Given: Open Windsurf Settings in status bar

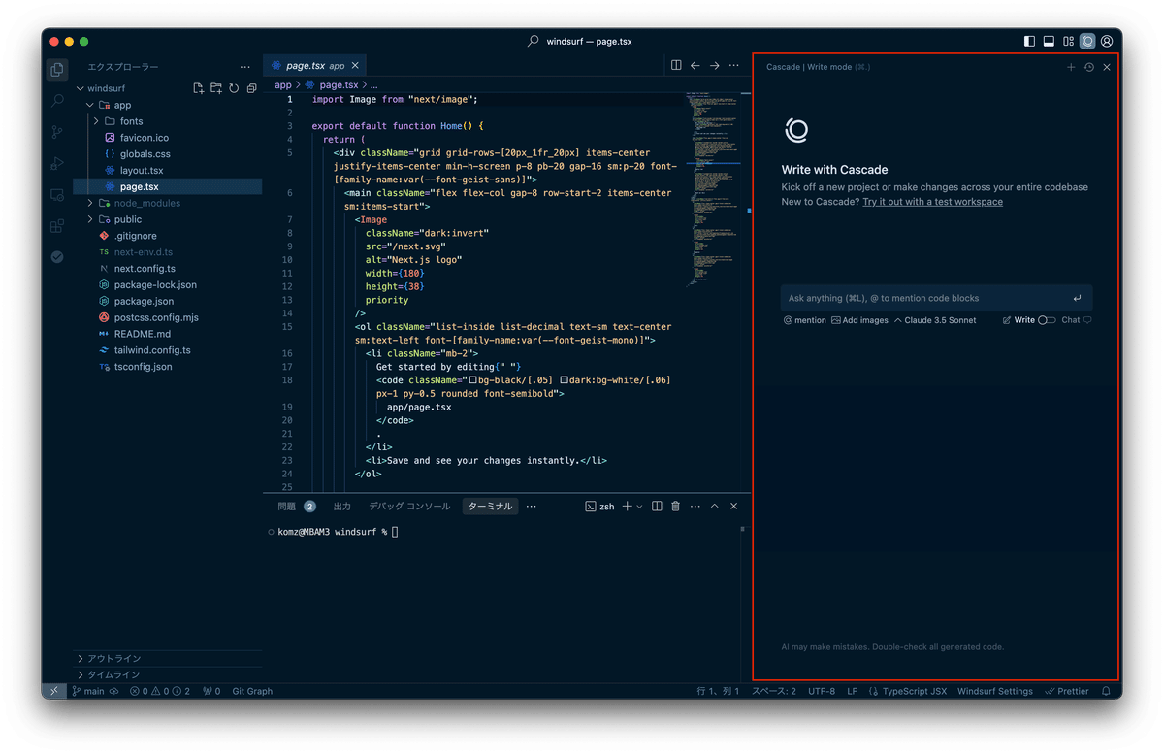Looking at the screenshot, I should (995, 691).
